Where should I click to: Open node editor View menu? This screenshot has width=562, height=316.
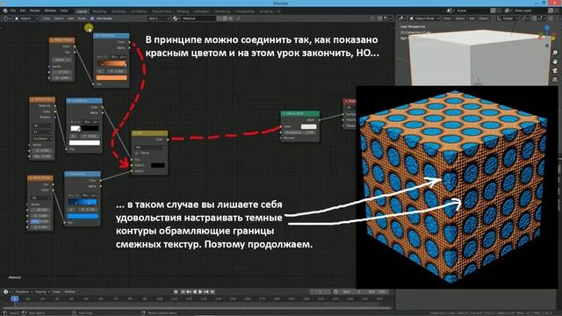(47, 18)
